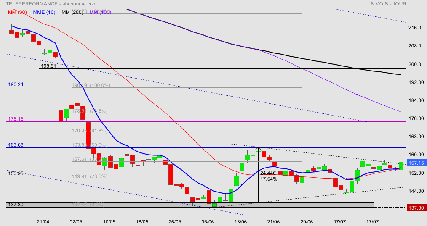Click the 198.51 resistance level label
Image resolution: width=427 pixels, height=226 pixels.
(48, 66)
